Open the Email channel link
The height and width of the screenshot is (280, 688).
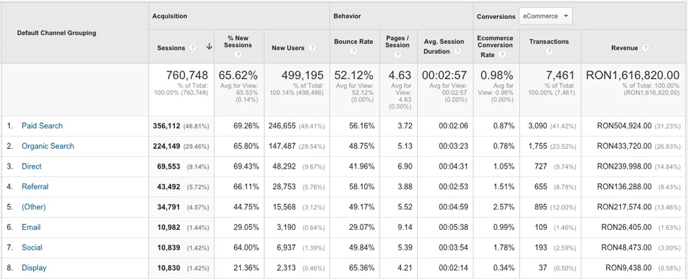31,227
